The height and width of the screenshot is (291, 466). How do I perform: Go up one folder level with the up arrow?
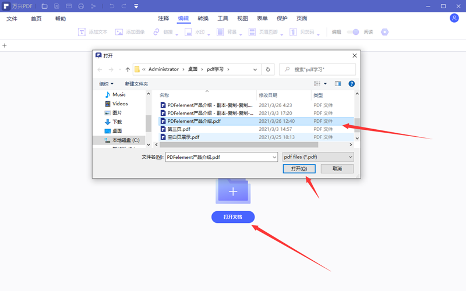pyautogui.click(x=128, y=69)
